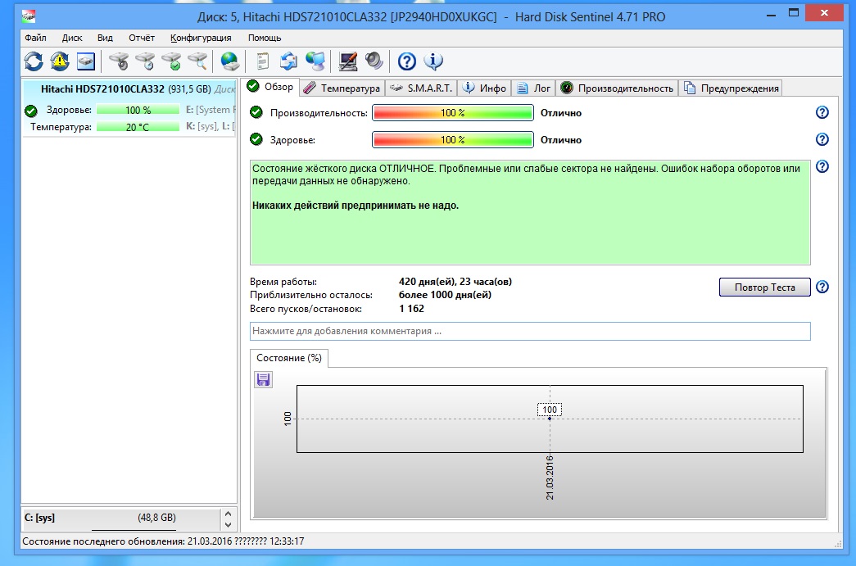Select the Hitachi HDS721010CLA332 disk entry
This screenshot has width=856, height=566.
(129, 107)
